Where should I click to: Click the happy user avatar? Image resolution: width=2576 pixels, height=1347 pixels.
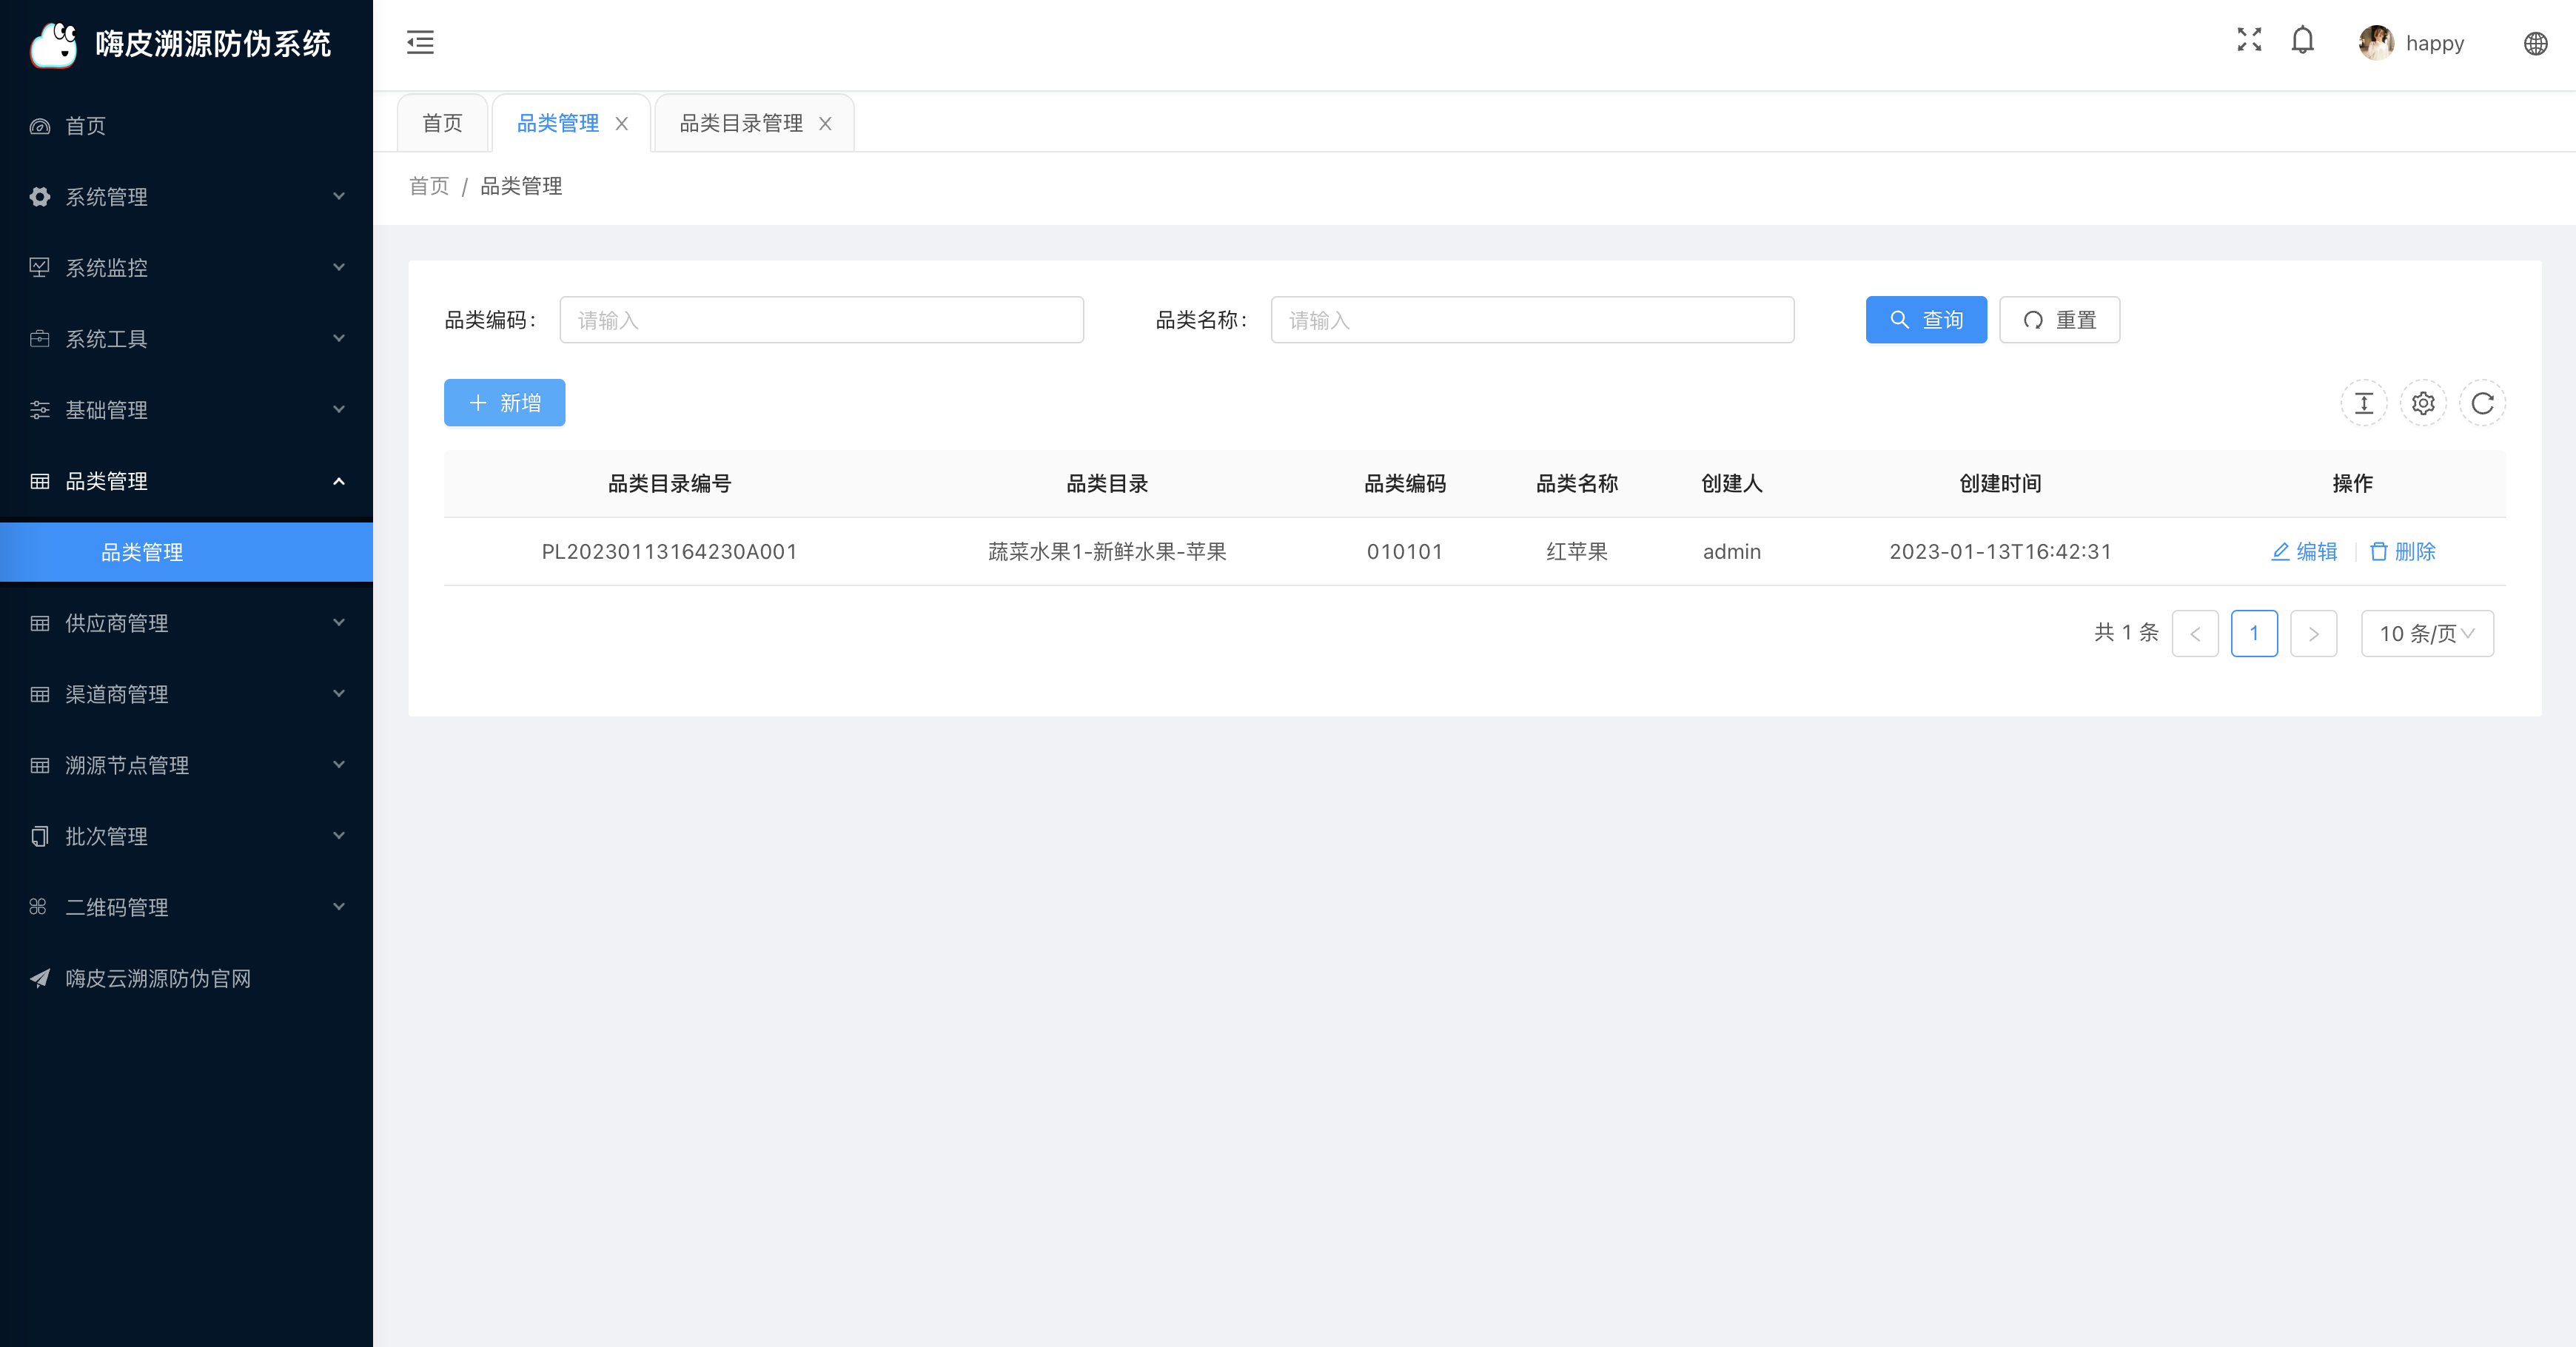[x=2376, y=43]
